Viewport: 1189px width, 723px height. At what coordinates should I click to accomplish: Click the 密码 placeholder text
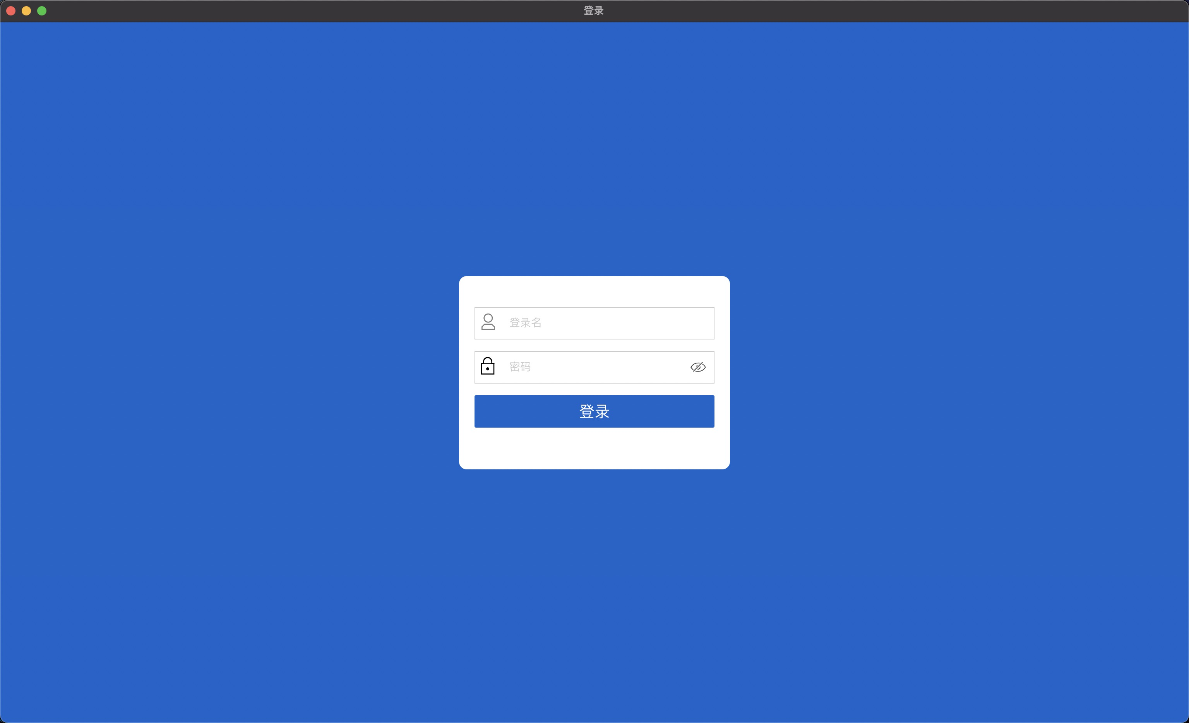(x=520, y=367)
